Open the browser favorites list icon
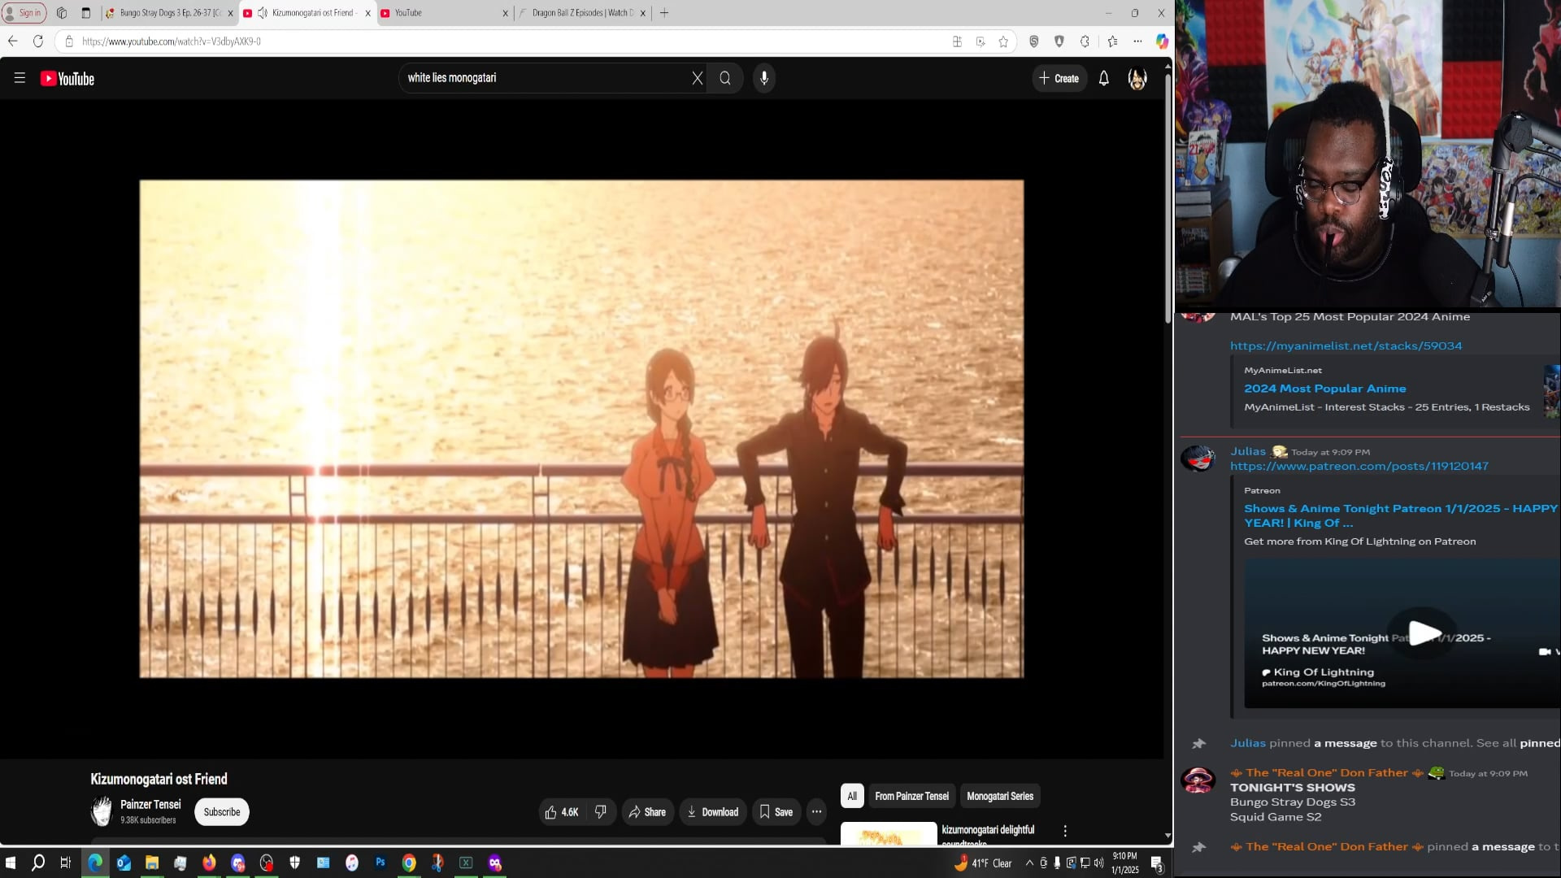1561x878 pixels. tap(1112, 41)
